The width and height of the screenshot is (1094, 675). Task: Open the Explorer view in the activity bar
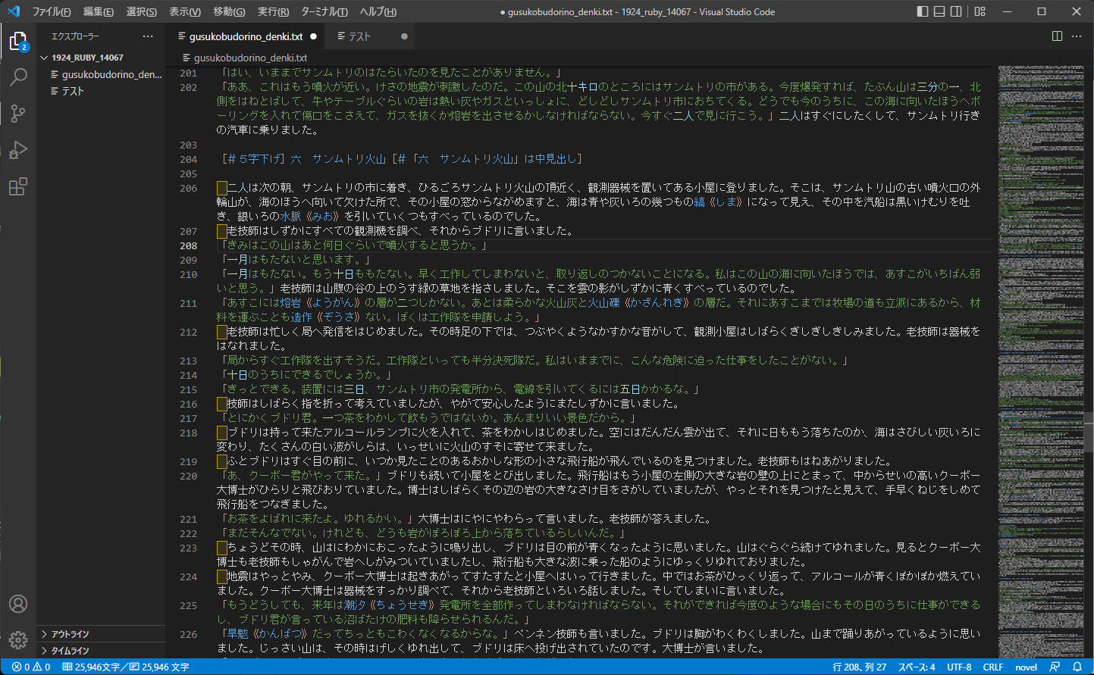point(18,41)
